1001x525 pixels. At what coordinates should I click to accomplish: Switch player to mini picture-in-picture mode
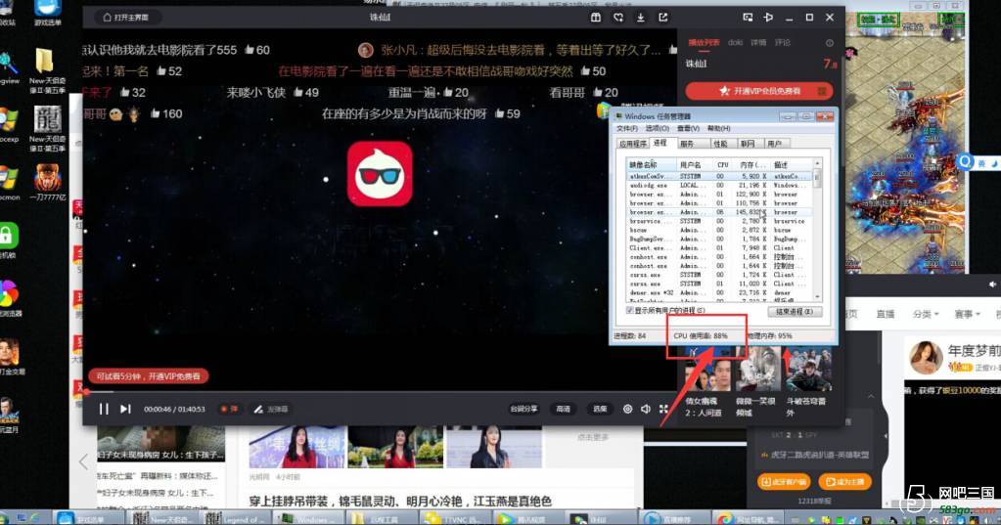[748, 18]
